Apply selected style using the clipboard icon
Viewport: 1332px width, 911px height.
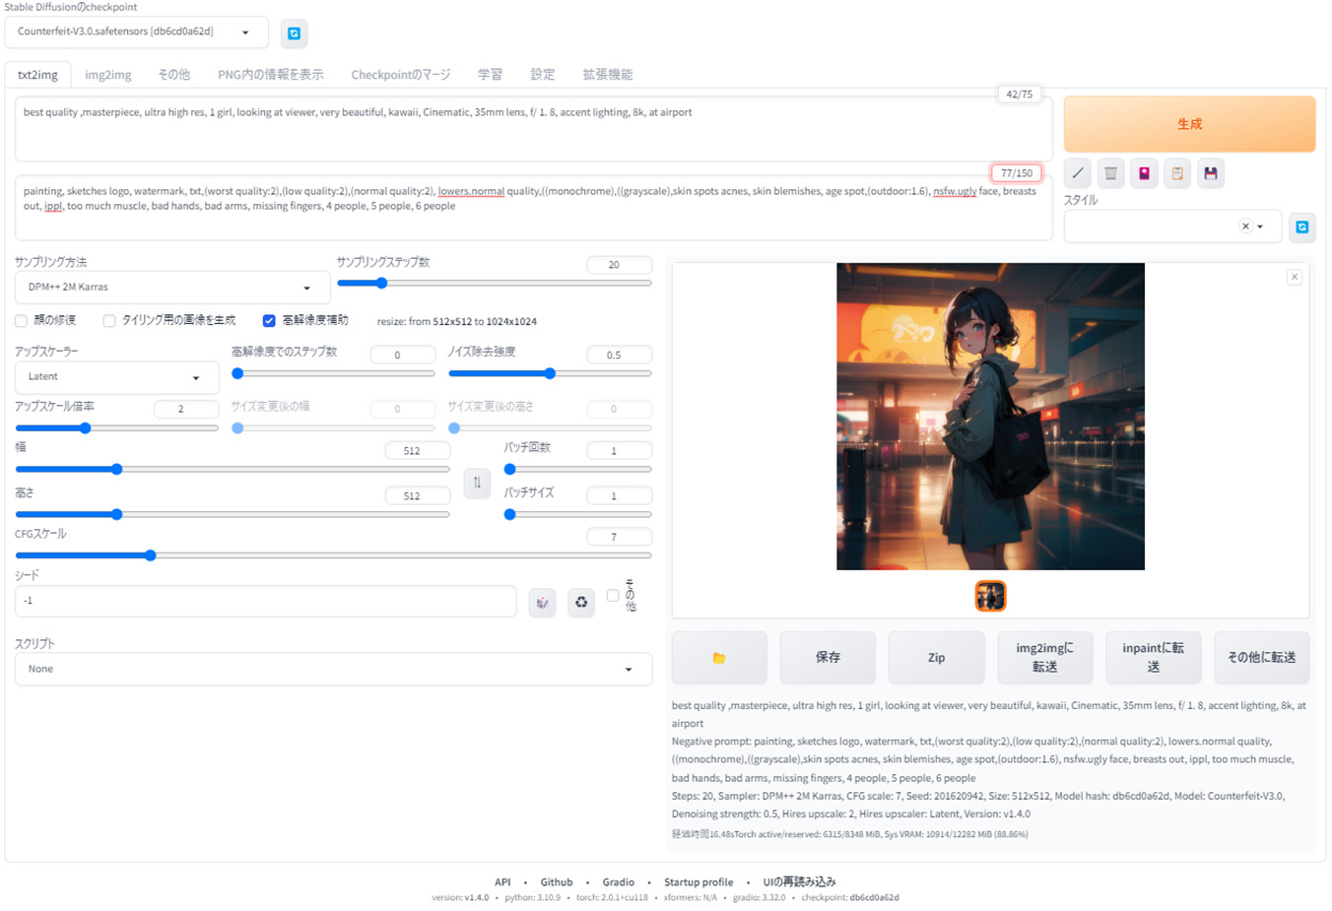pos(1176,172)
